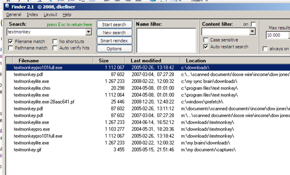290x175 pixels.
Task: Open the Help menu
Action: (67, 14)
